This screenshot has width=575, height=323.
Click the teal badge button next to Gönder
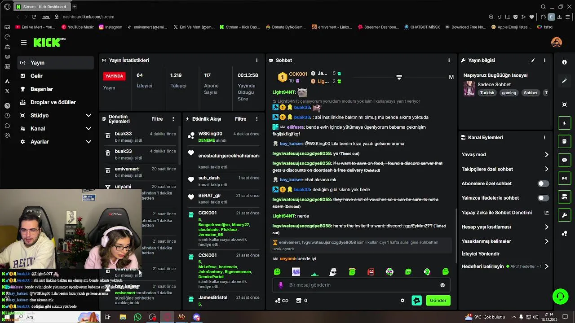pos(417,301)
